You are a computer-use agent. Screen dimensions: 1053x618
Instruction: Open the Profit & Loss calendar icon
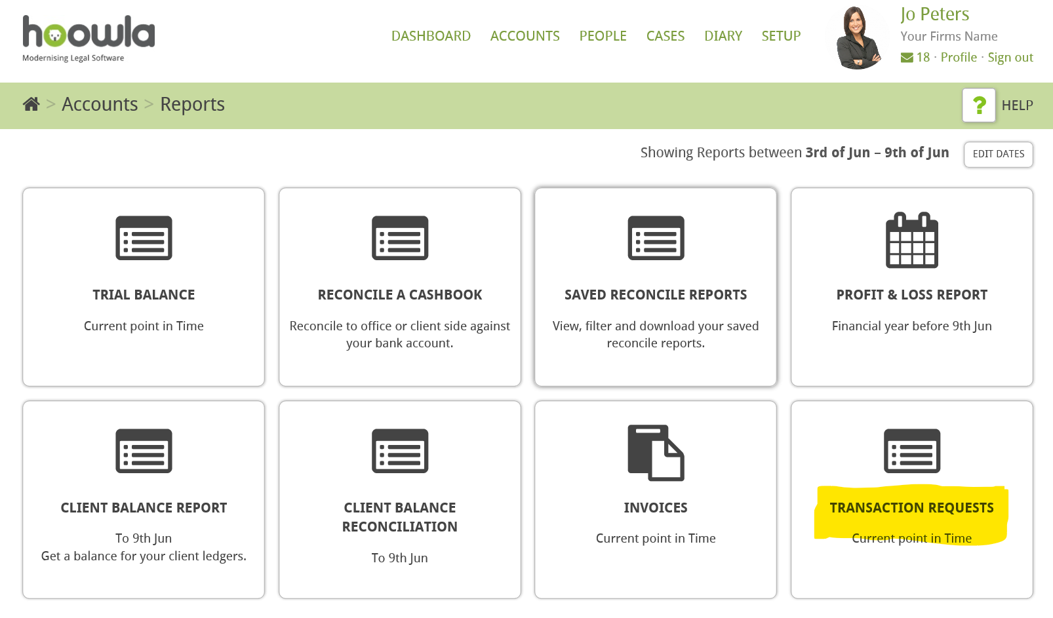click(x=911, y=240)
